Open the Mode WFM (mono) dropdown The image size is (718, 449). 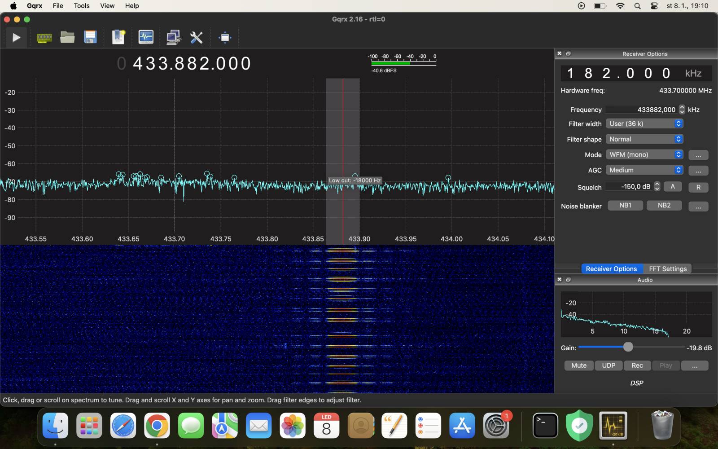coord(644,154)
